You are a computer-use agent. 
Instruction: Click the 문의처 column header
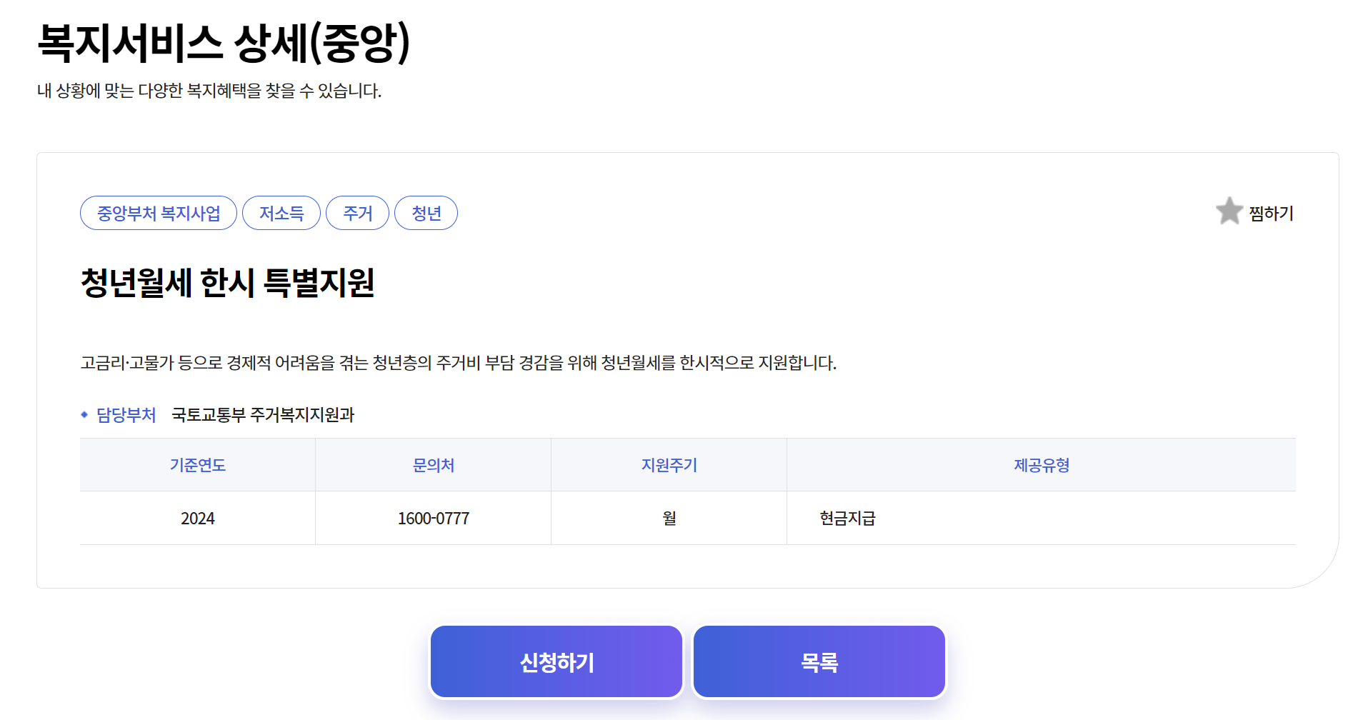pos(433,464)
